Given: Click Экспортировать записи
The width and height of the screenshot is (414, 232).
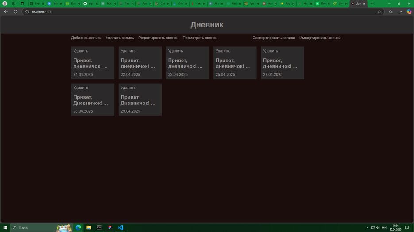Looking at the screenshot, I should pos(274,38).
